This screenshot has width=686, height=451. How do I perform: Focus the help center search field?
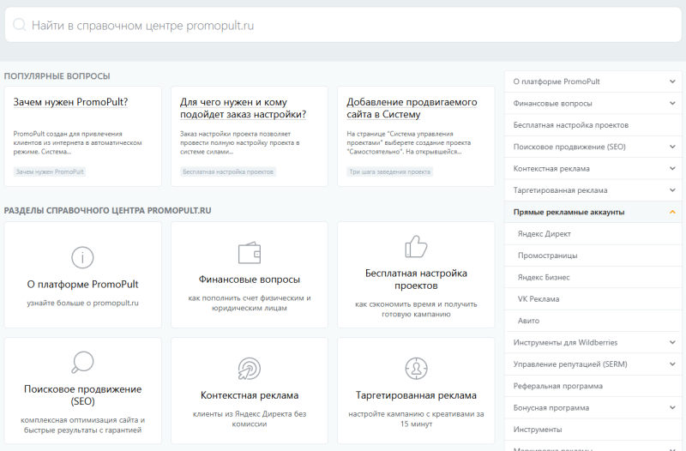click(343, 25)
